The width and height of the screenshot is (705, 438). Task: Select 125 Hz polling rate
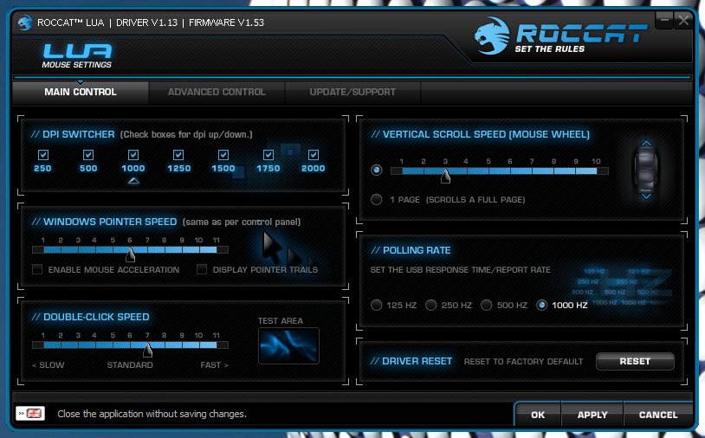(377, 305)
